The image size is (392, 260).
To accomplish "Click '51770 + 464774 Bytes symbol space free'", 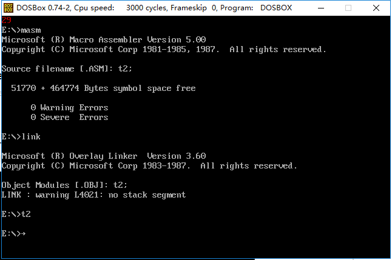I will (103, 88).
